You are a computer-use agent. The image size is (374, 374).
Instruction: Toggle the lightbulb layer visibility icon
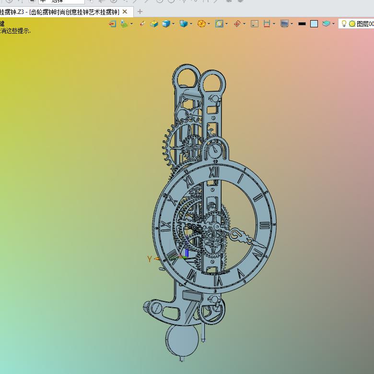coord(344,24)
